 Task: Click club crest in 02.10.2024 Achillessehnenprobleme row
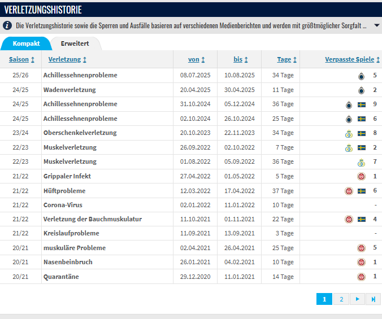(x=349, y=119)
